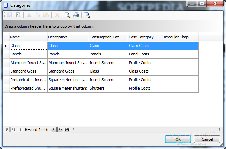
Task: Click 'Insect Screen' in the Aluminum Insect row
Action: 109,63
